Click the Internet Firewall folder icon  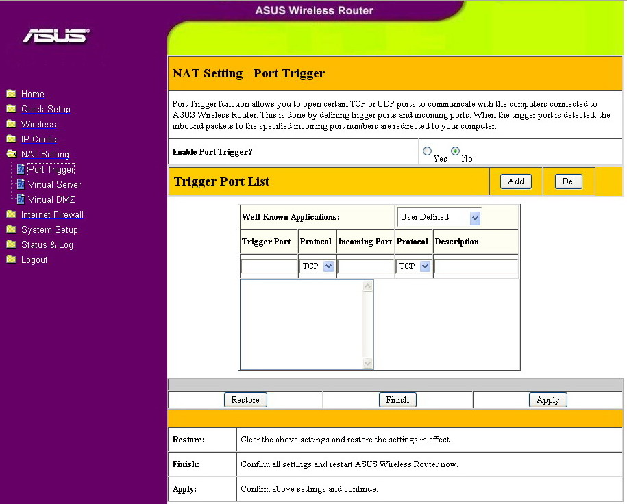(11, 214)
